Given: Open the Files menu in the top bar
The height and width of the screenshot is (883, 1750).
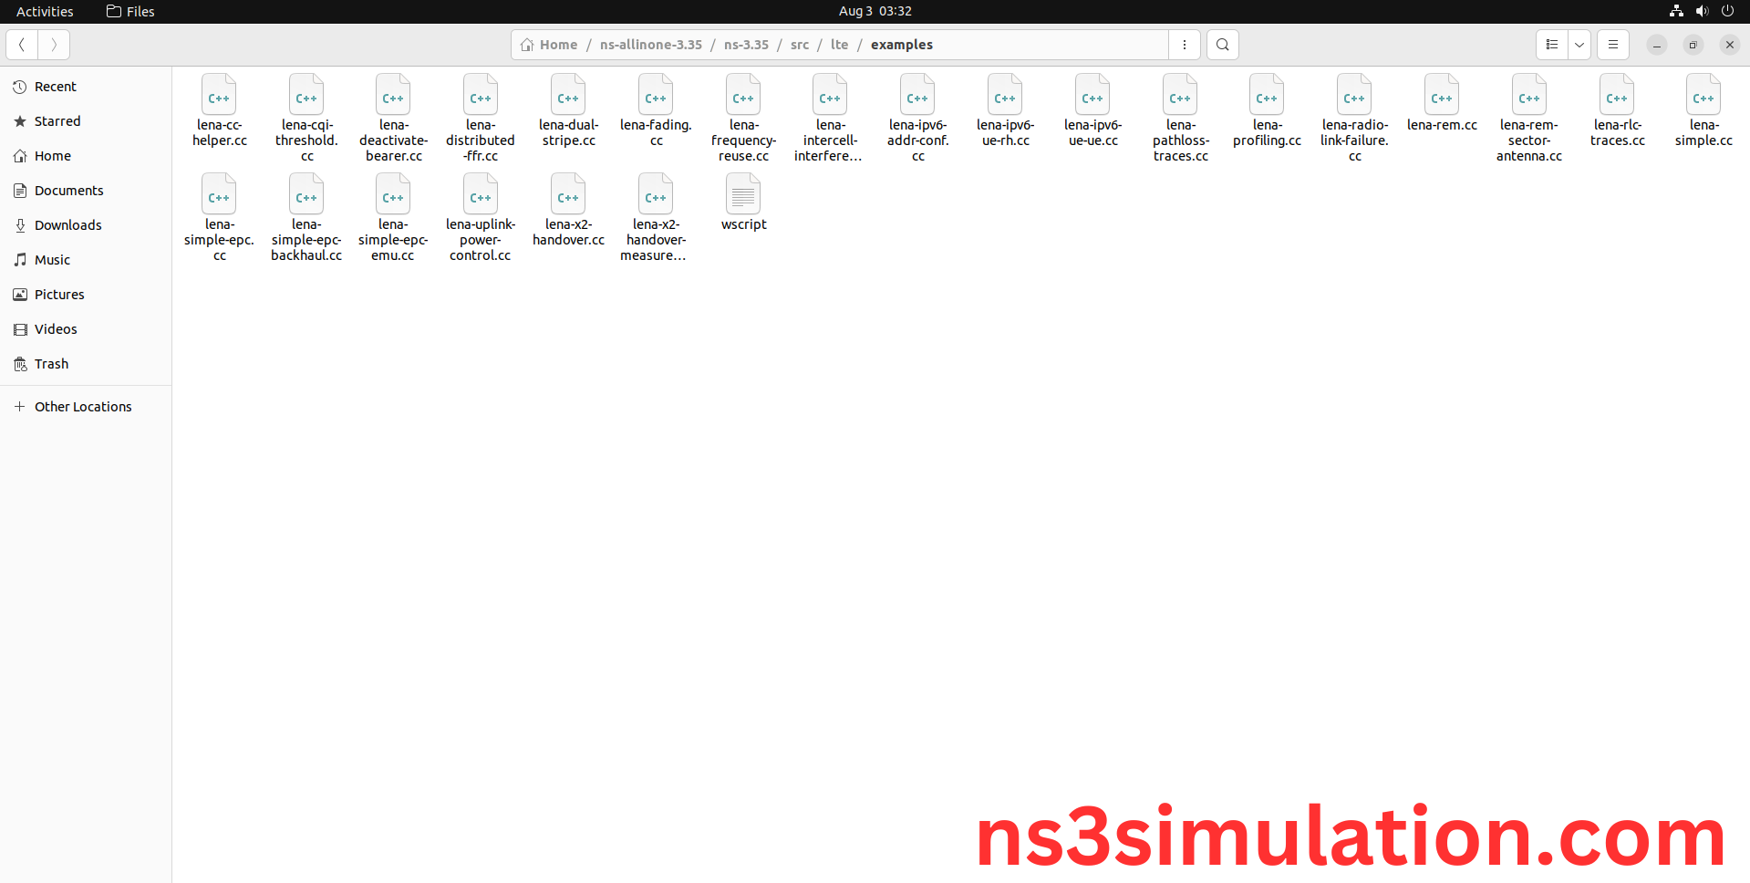Looking at the screenshot, I should (129, 11).
